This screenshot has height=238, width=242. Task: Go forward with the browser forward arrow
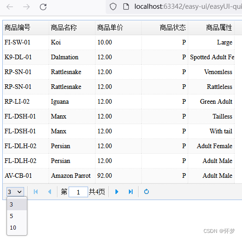tap(26, 7)
